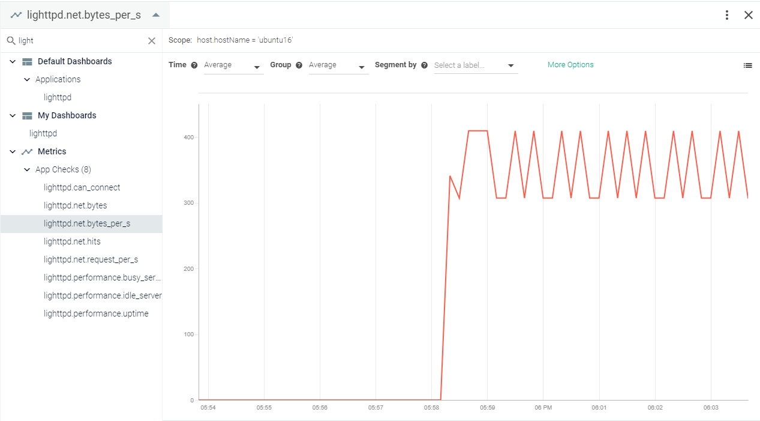Click the More Options link
760x421 pixels.
click(570, 65)
